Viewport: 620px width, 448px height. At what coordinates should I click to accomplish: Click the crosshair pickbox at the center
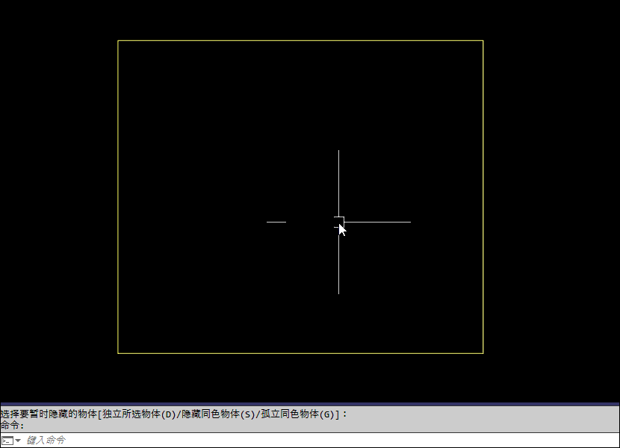[x=338, y=222]
